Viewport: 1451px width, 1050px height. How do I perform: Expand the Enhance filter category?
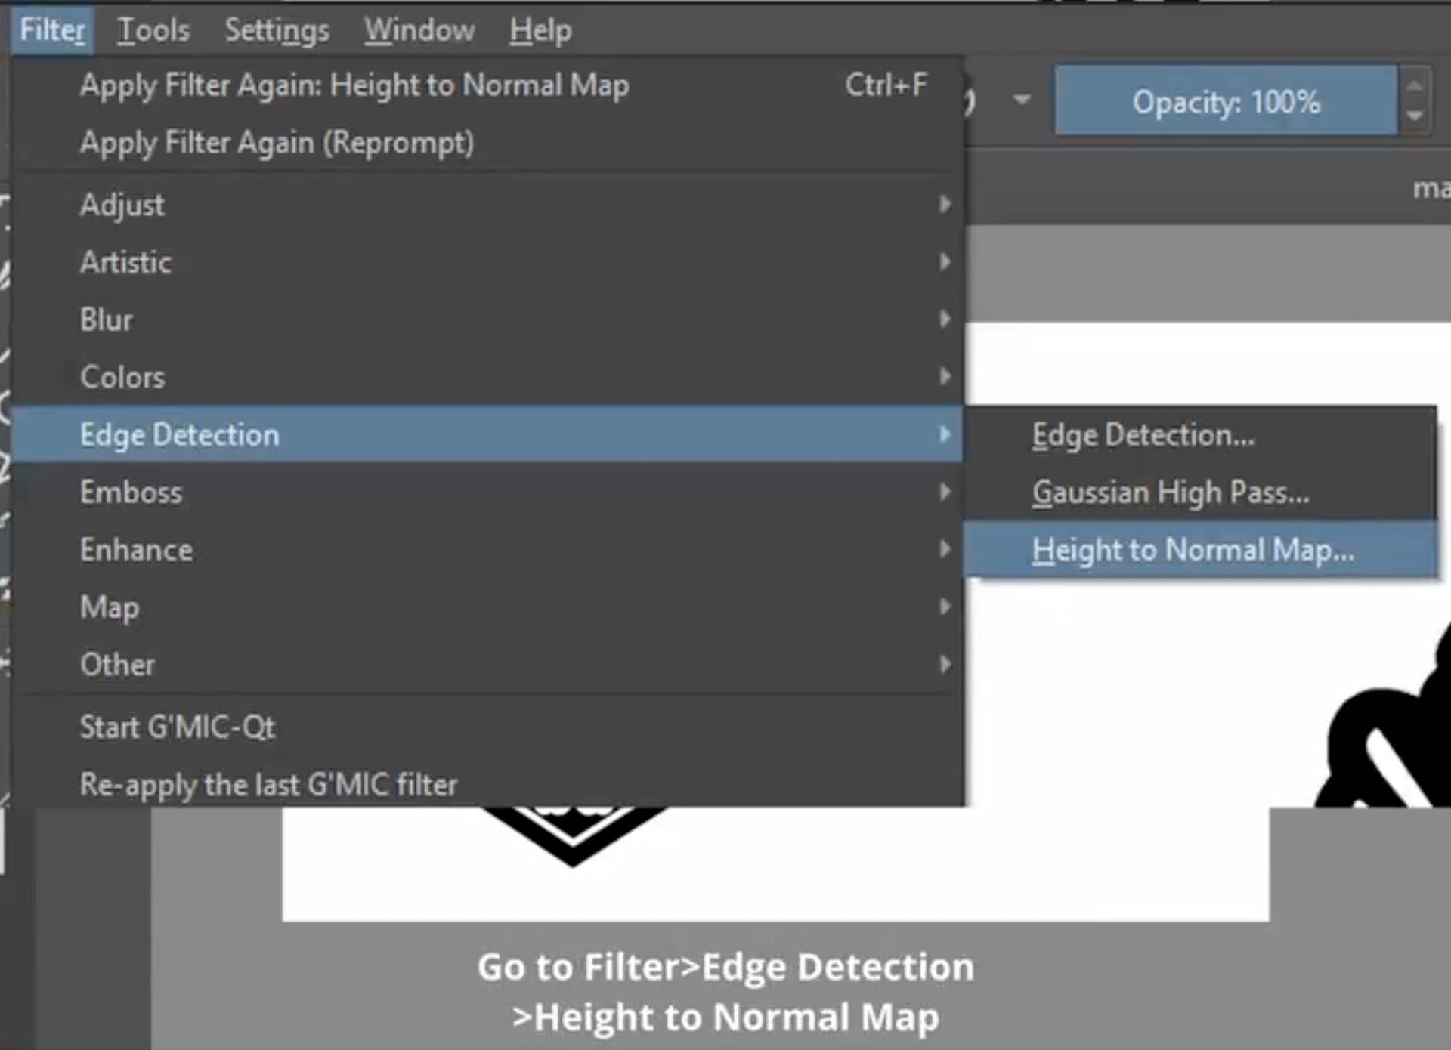(x=136, y=550)
